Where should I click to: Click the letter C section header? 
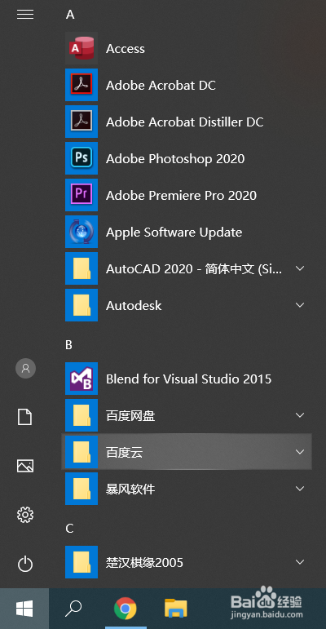click(69, 529)
